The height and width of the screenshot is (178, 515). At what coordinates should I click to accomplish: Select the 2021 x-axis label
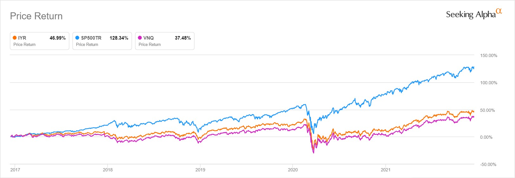pos(385,170)
